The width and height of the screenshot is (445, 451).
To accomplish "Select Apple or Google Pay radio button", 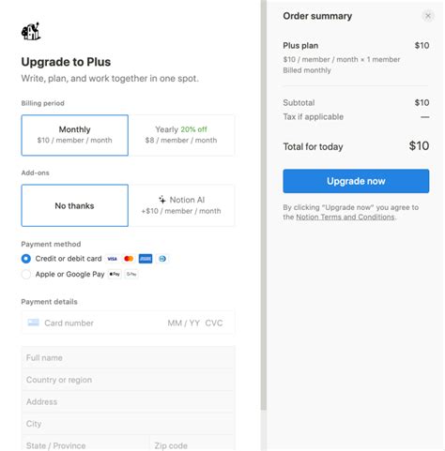I will pyautogui.click(x=26, y=275).
